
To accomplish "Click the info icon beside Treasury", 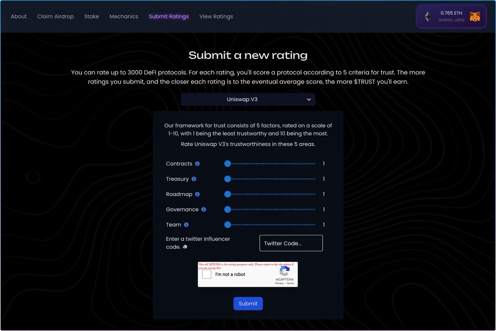I will click(x=193, y=179).
